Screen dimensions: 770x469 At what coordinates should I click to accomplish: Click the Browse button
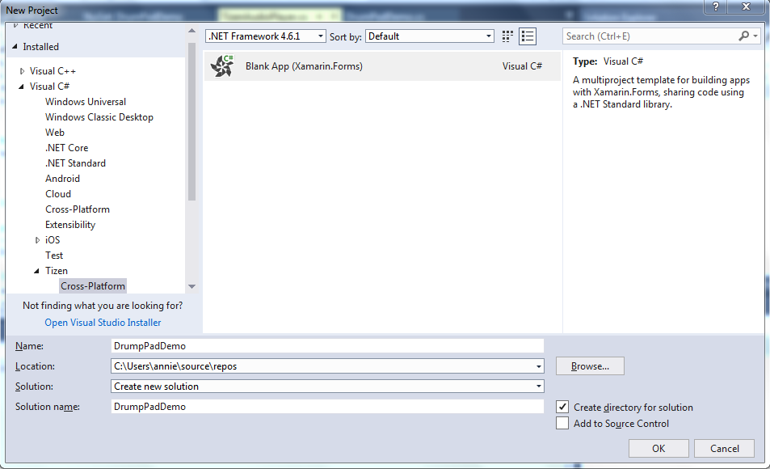[x=590, y=366]
